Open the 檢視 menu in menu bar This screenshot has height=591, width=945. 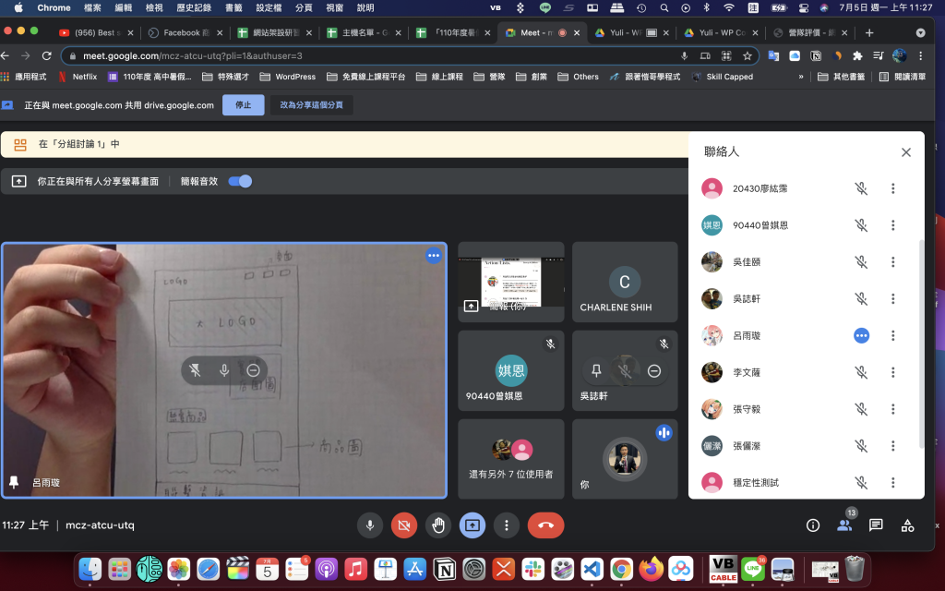[x=154, y=7]
